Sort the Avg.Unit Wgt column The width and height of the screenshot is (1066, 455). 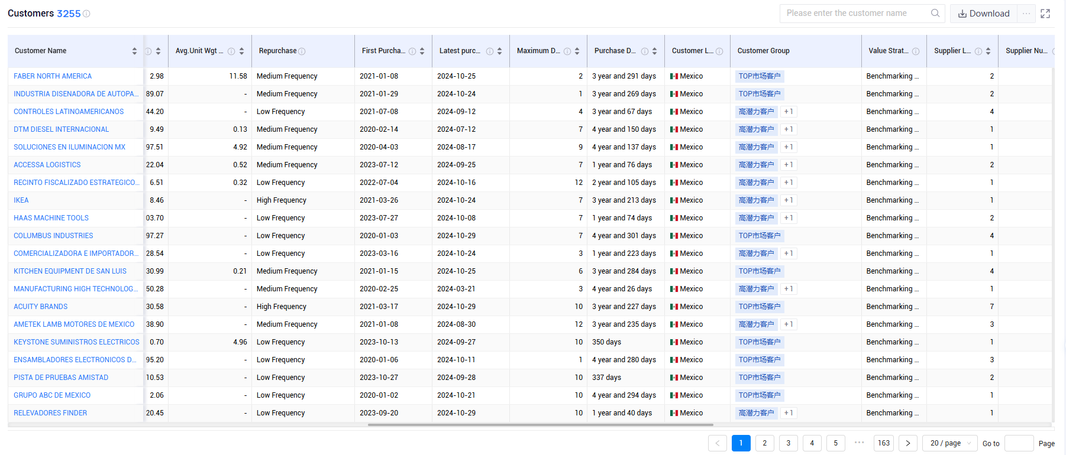click(241, 51)
